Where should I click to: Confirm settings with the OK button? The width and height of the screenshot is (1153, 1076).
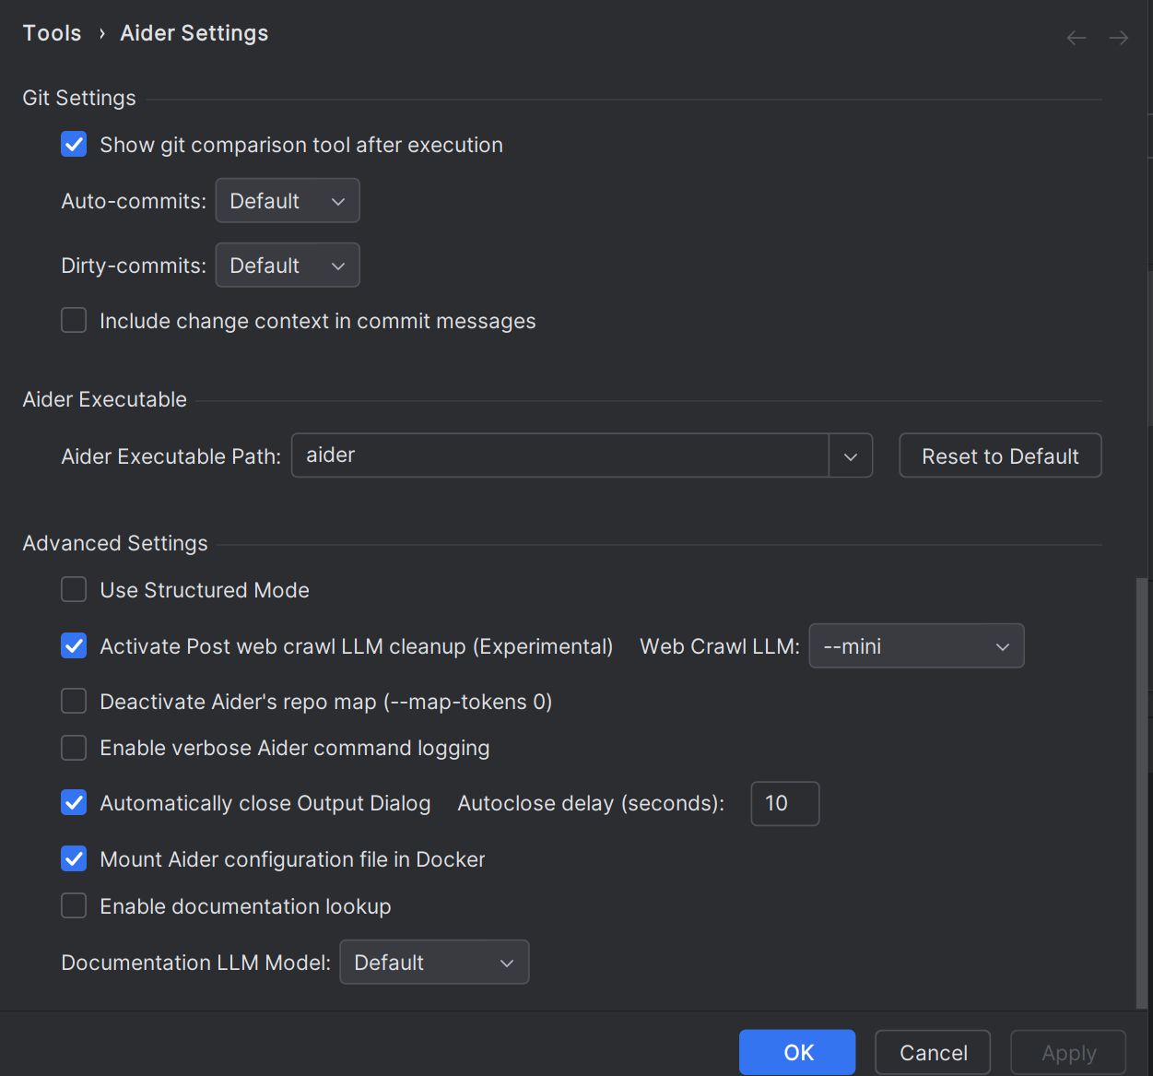797,1052
